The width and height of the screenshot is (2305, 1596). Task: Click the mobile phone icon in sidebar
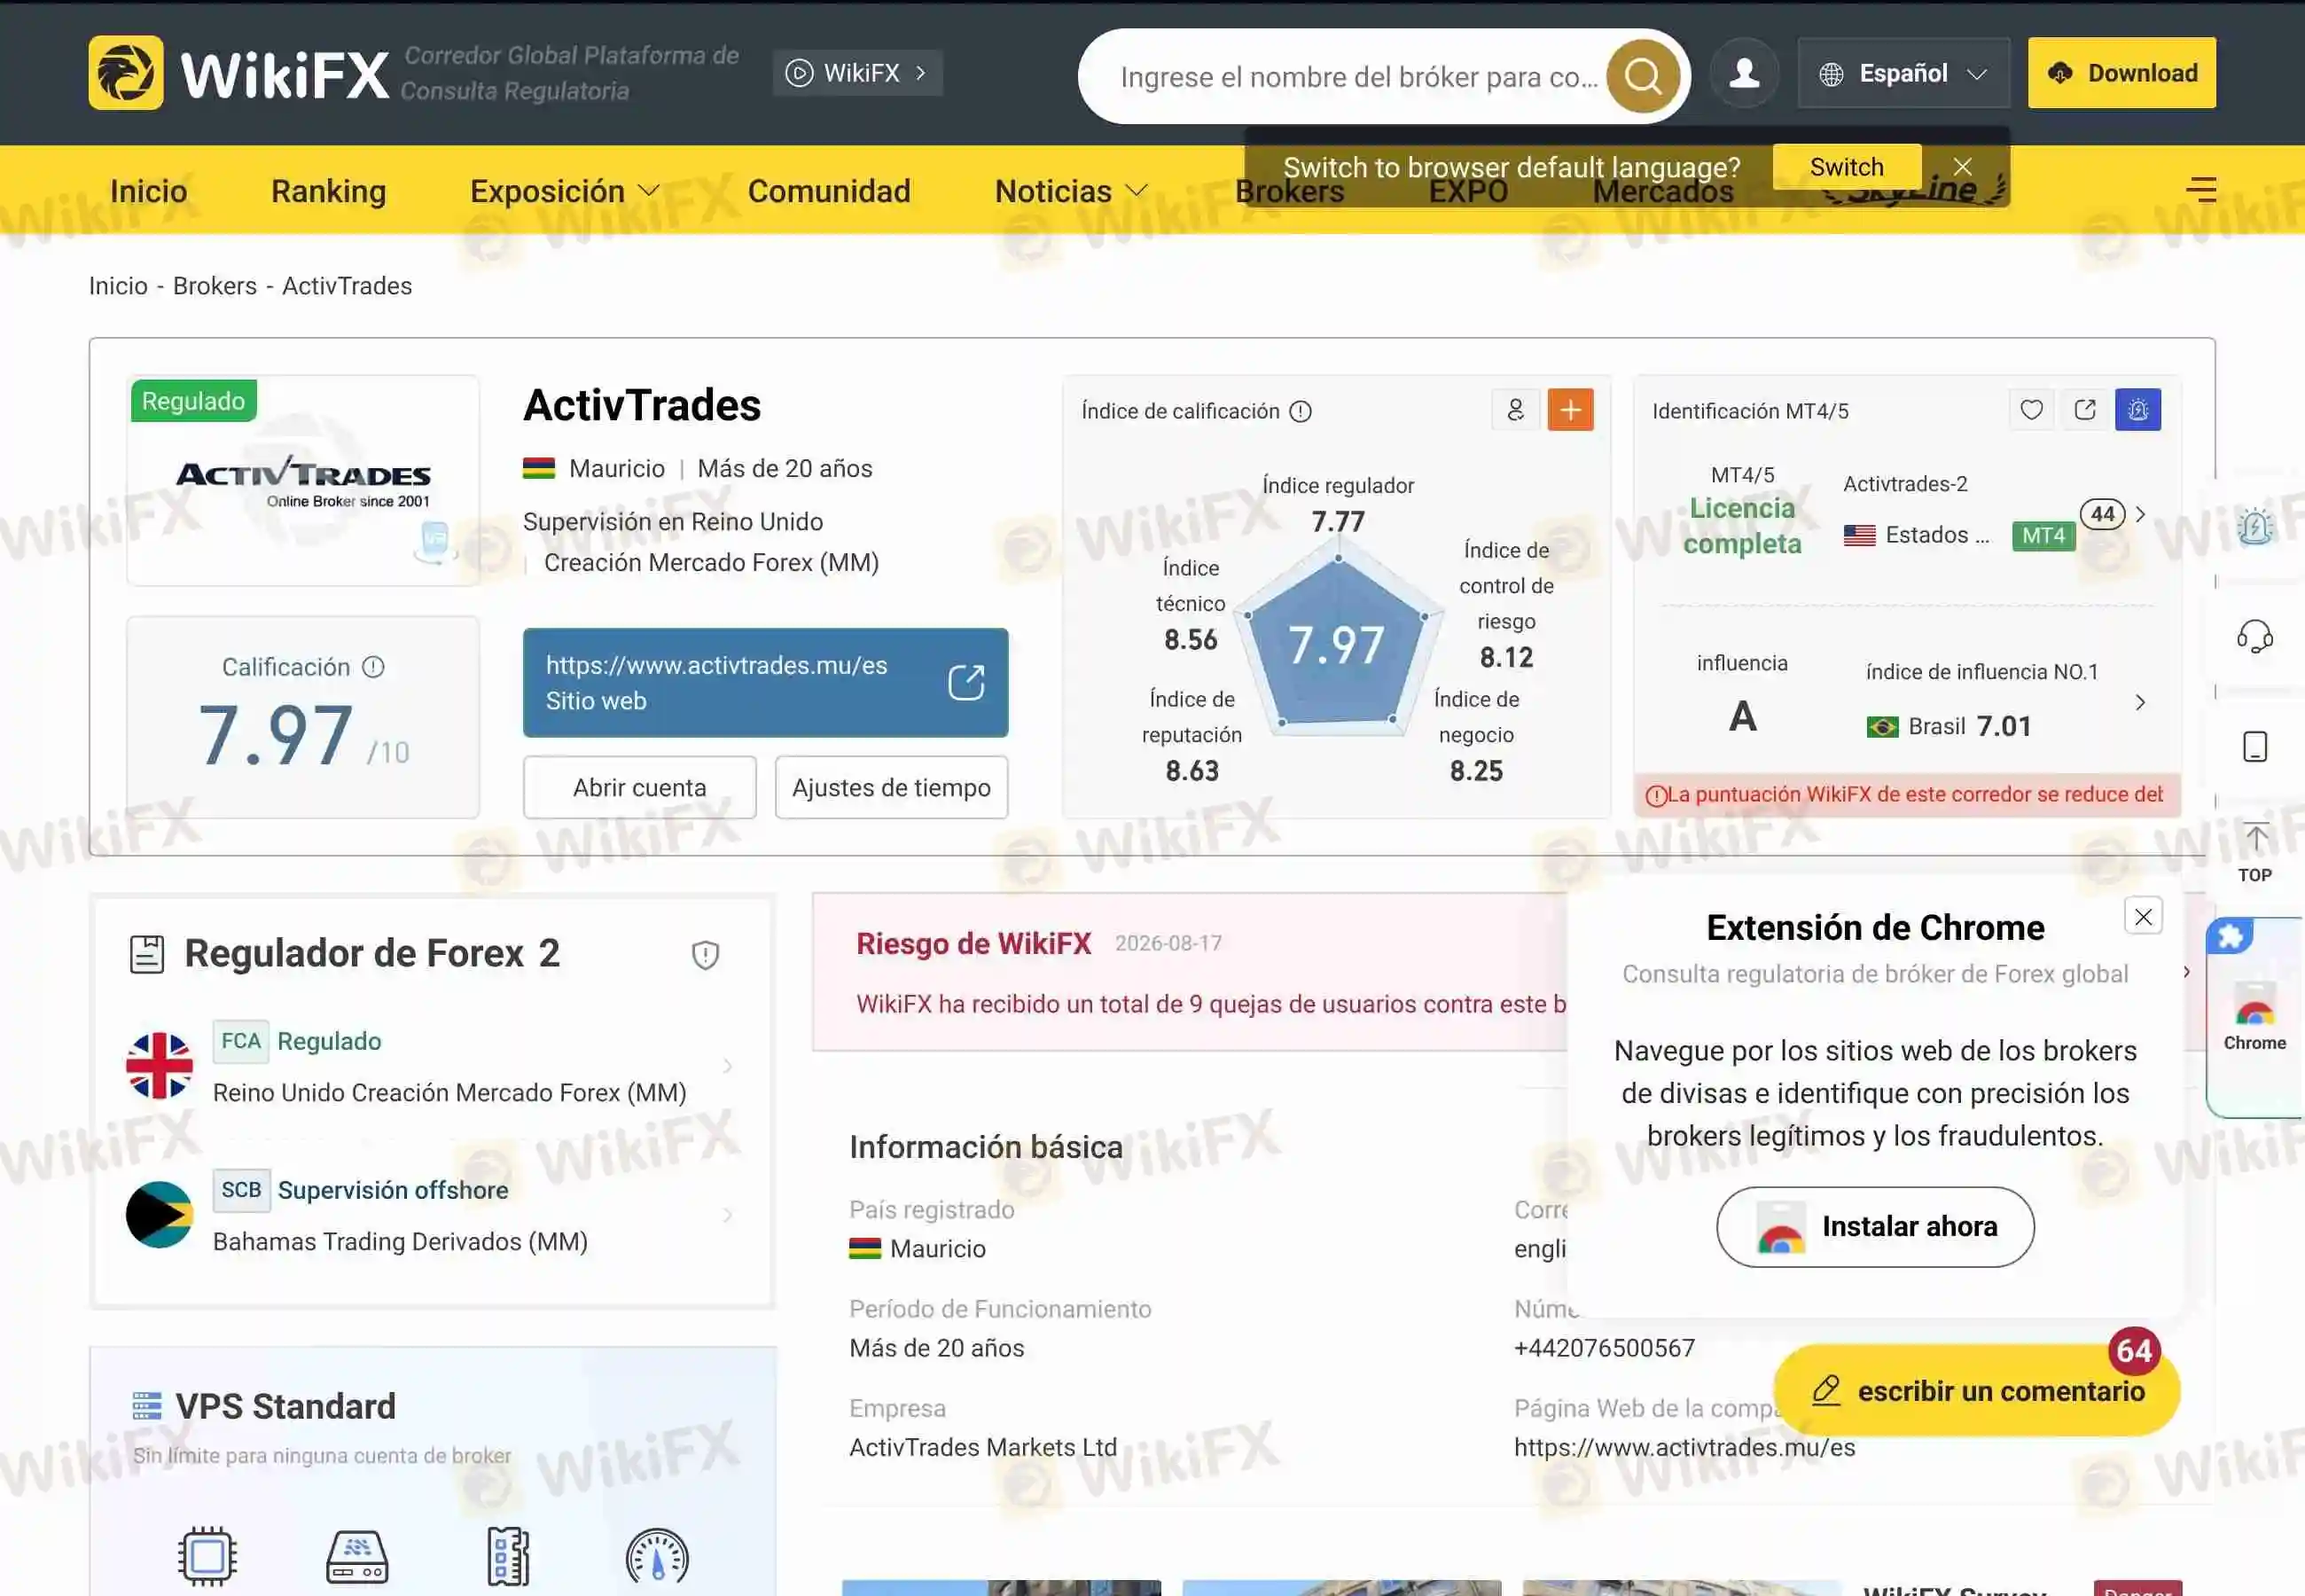click(2255, 747)
